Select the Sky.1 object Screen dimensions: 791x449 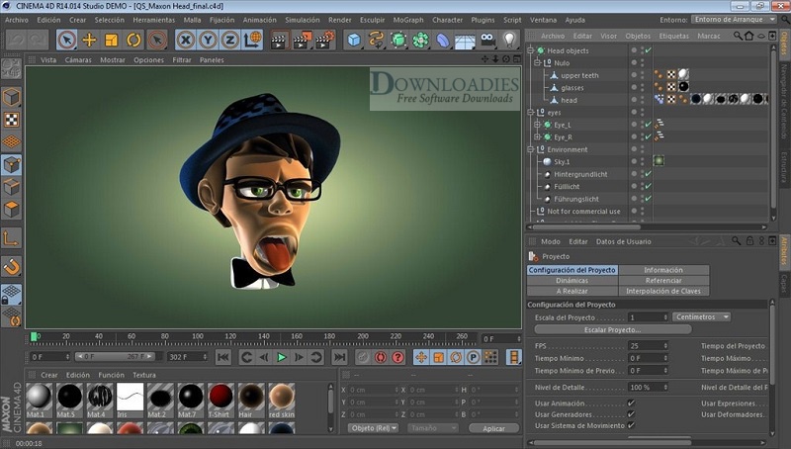click(x=562, y=162)
